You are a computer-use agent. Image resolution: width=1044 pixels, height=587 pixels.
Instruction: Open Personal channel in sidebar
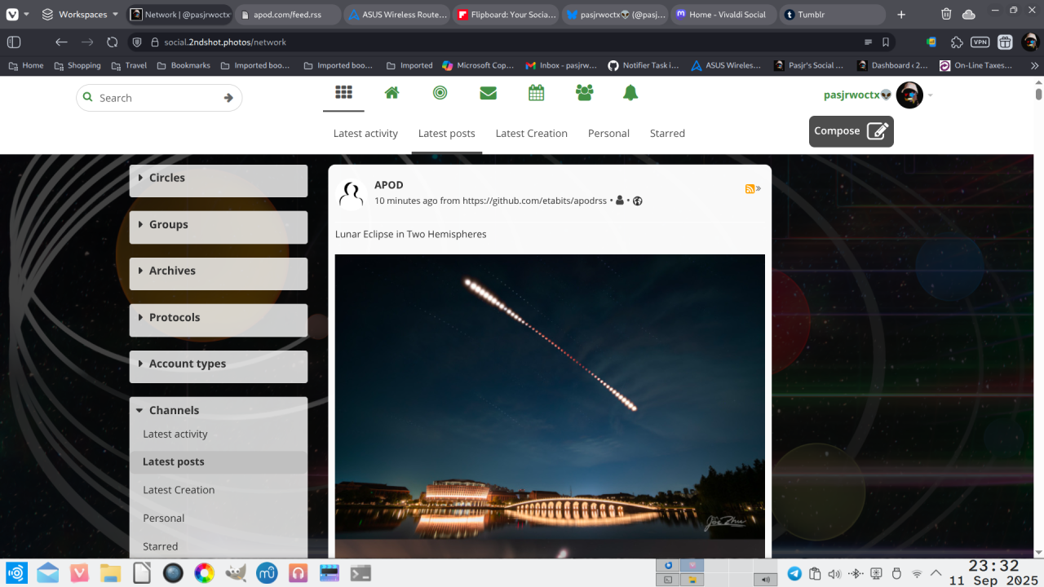tap(164, 519)
